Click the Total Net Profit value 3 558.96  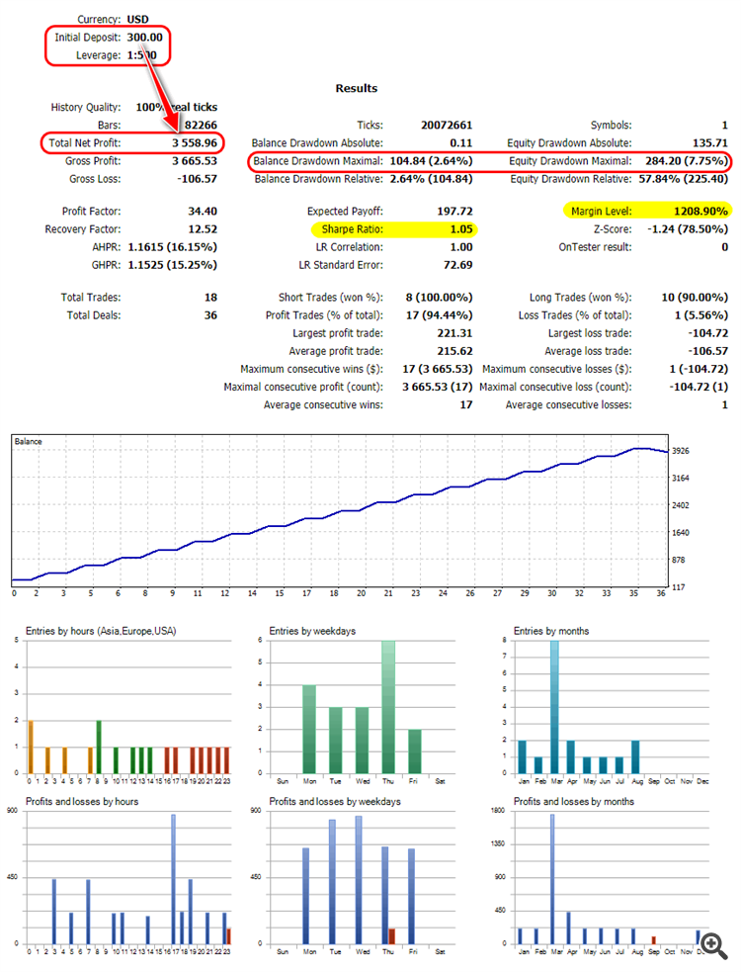195,143
